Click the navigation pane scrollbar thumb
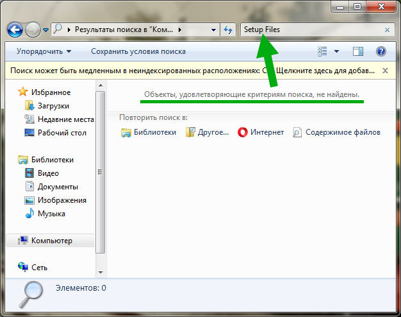Screen dimensions: 401x317 (x=101, y=172)
